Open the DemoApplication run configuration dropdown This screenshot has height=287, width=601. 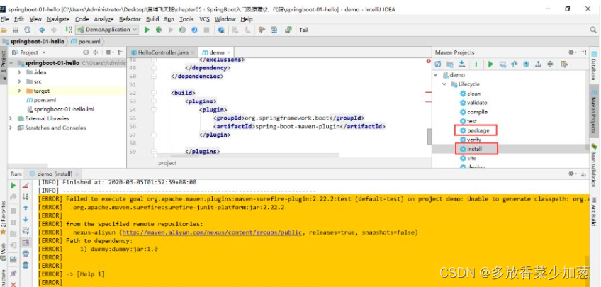(x=107, y=30)
